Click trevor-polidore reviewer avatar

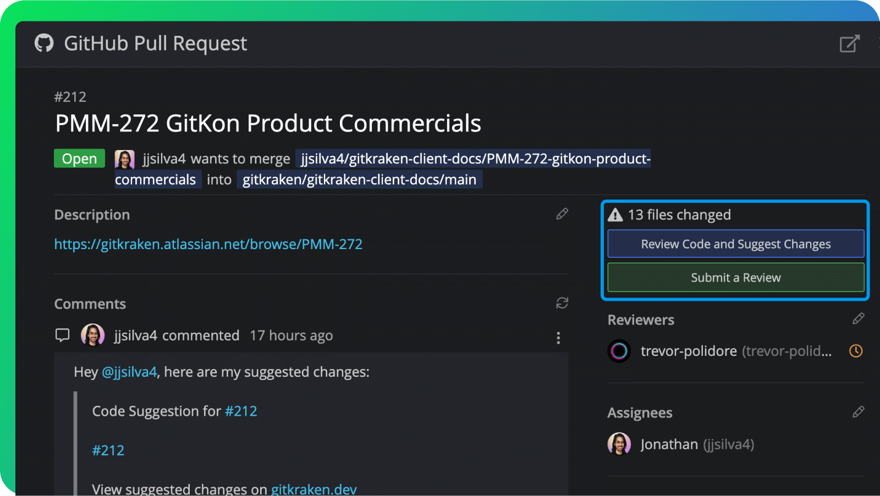tap(619, 351)
